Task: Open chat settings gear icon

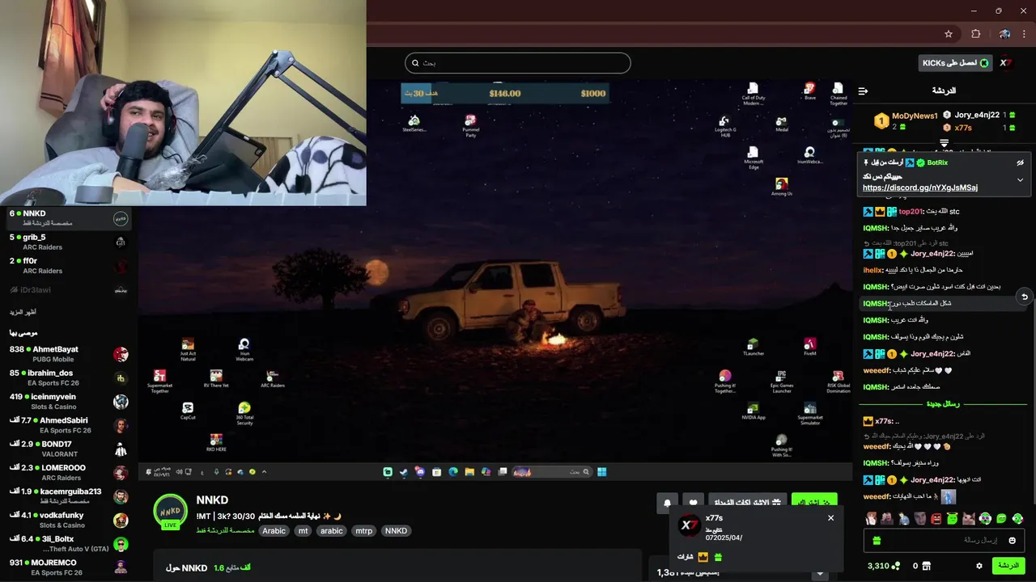Action: pyautogui.click(x=979, y=566)
